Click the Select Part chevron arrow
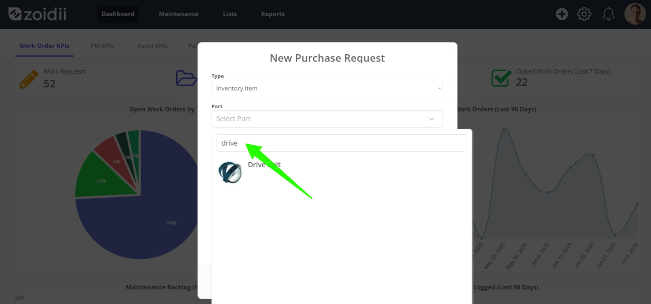The image size is (651, 304). pyautogui.click(x=432, y=119)
